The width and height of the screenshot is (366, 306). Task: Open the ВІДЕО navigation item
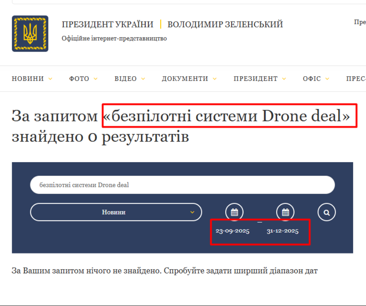coord(126,79)
